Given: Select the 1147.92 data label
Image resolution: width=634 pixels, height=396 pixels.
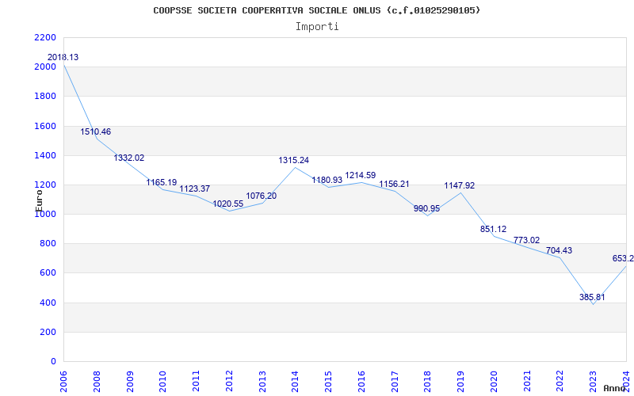Looking at the screenshot, I should point(460,185).
